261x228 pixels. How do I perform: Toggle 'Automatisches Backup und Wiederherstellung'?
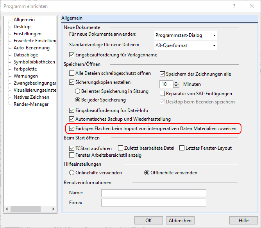coord(72,119)
